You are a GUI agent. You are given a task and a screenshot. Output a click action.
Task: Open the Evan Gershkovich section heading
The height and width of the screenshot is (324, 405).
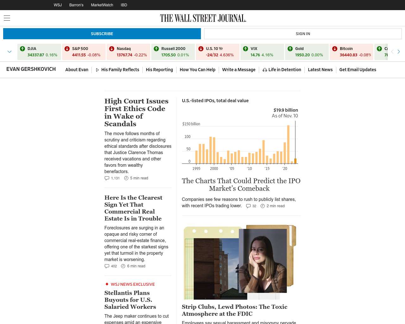point(31,69)
